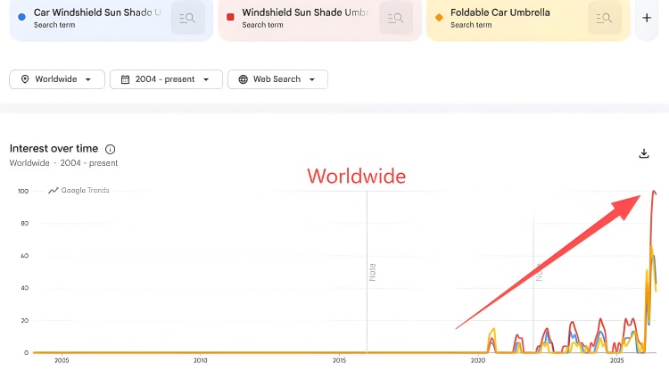Click the Google Trends logo in the chart
This screenshot has width=669, height=370.
tap(78, 191)
